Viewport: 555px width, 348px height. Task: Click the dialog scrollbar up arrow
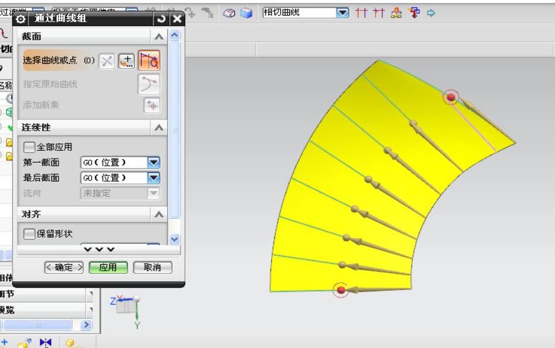coord(175,35)
